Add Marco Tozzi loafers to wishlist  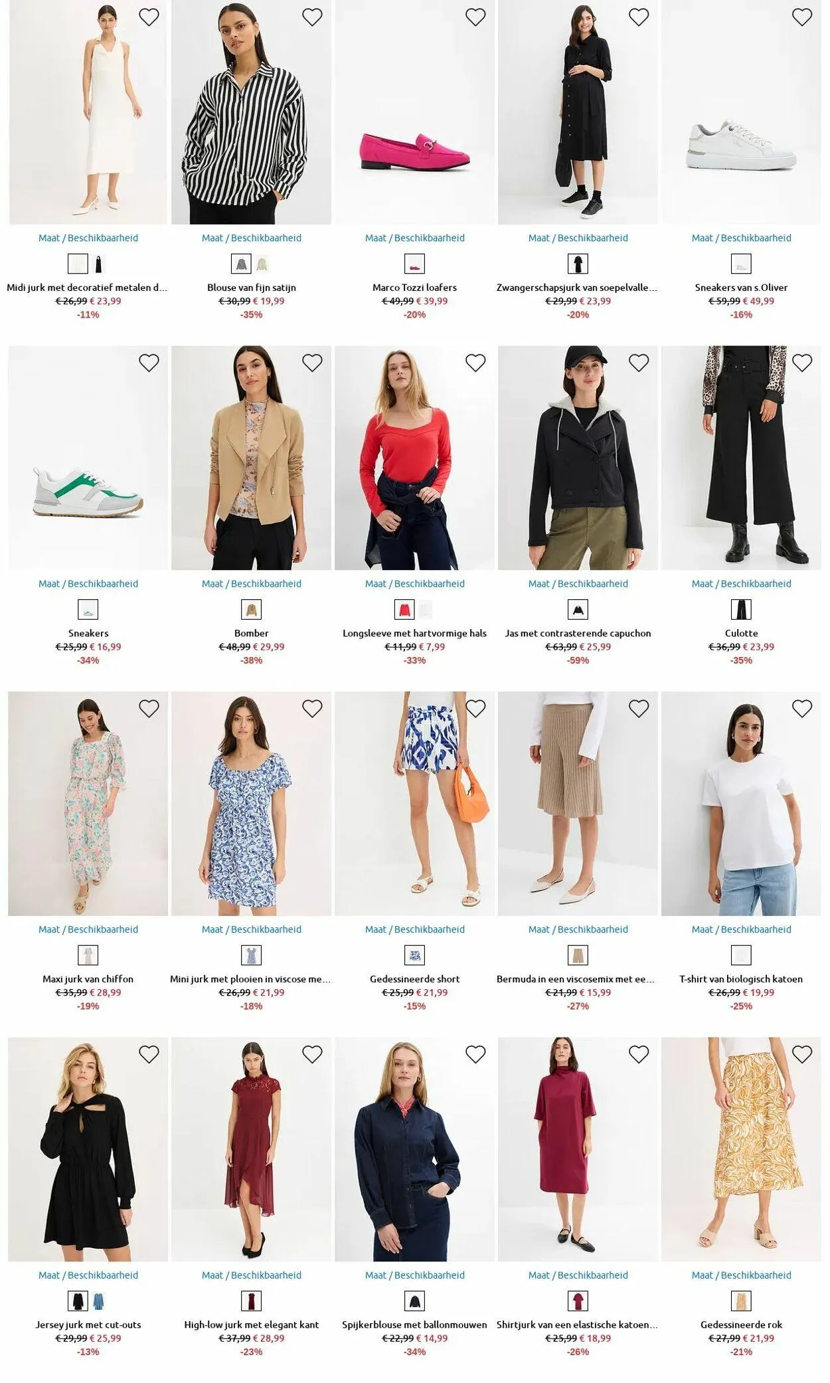click(475, 17)
